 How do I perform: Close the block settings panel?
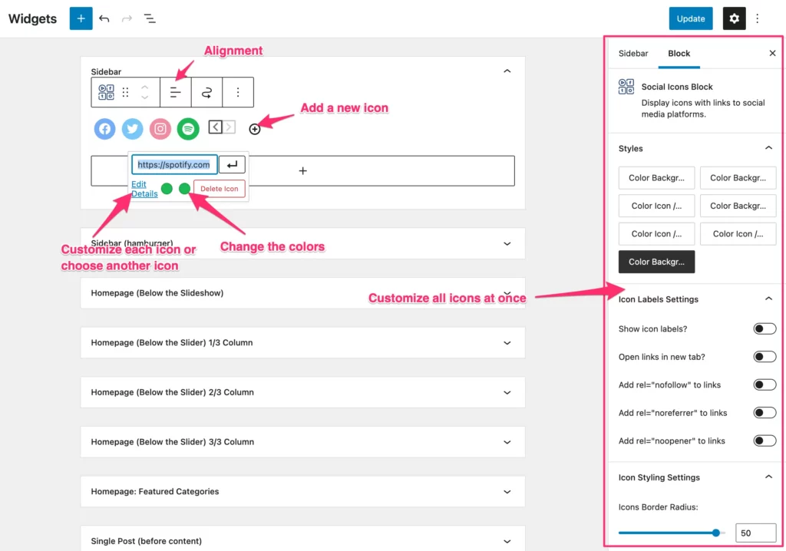772,53
